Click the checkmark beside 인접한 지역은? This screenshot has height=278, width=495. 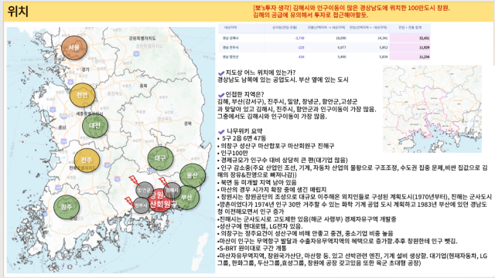click(221, 94)
